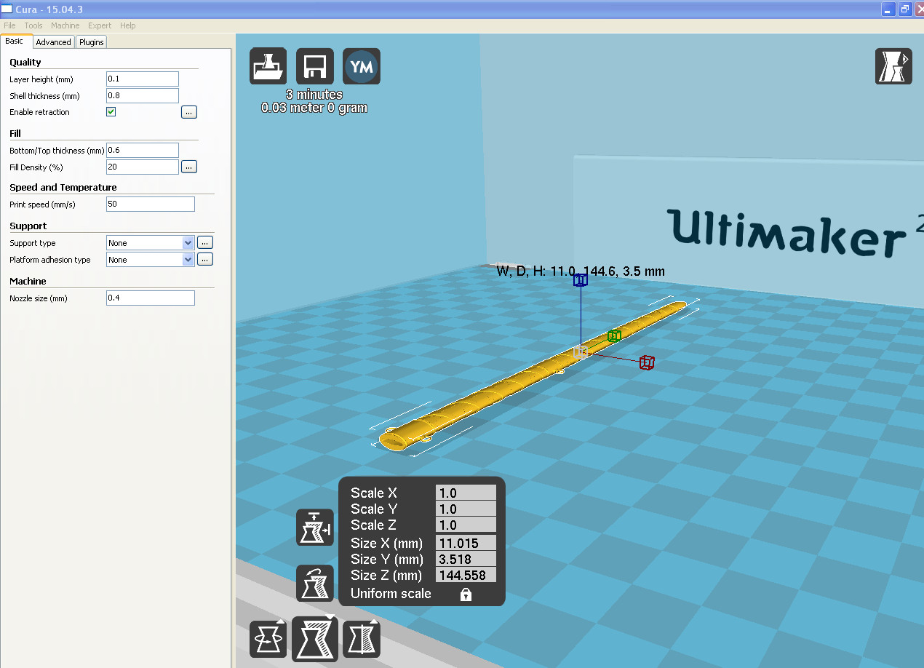Image resolution: width=924 pixels, height=668 pixels.
Task: Select the Scale tool icon
Action: point(315,639)
